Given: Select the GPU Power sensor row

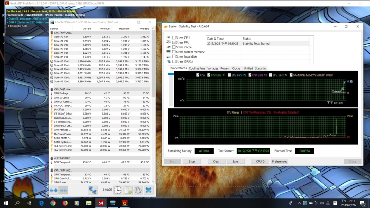Looking at the screenshot, I should point(100,182).
